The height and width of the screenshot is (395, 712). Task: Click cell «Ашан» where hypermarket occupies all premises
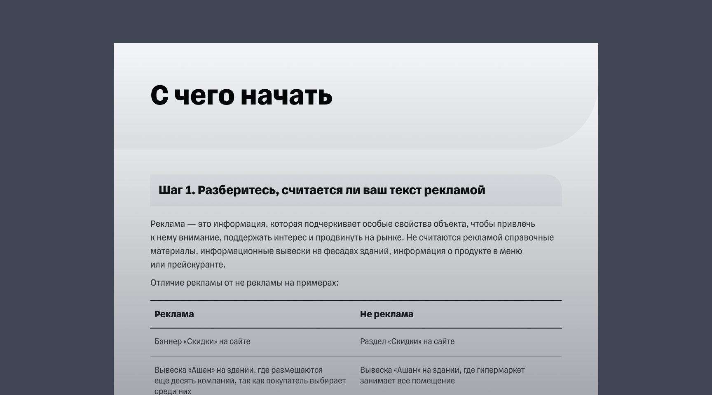coord(442,375)
